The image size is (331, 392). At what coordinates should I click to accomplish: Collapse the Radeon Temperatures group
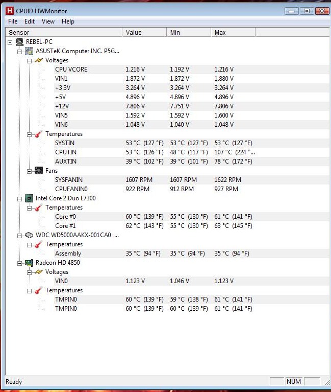pos(29,291)
